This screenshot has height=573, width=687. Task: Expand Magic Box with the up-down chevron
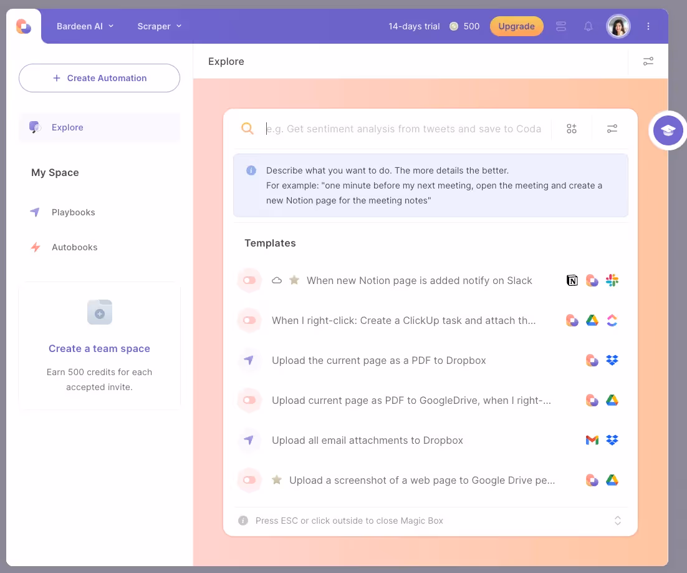click(x=618, y=521)
